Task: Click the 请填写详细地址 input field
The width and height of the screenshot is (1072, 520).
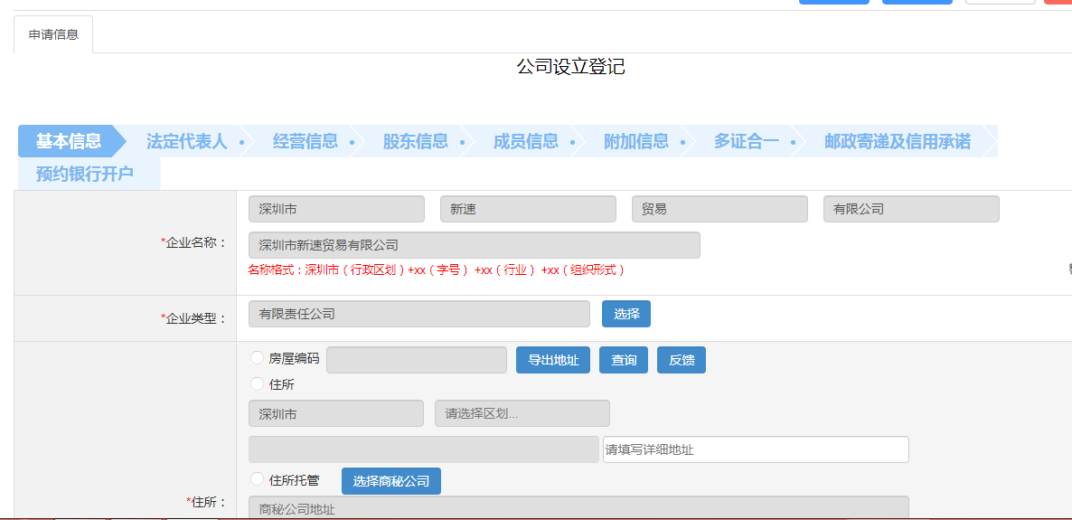Action: (x=755, y=449)
